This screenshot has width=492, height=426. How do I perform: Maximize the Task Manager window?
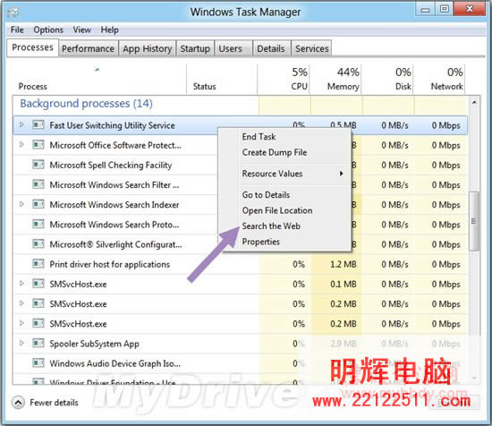pyautogui.click(x=445, y=9)
